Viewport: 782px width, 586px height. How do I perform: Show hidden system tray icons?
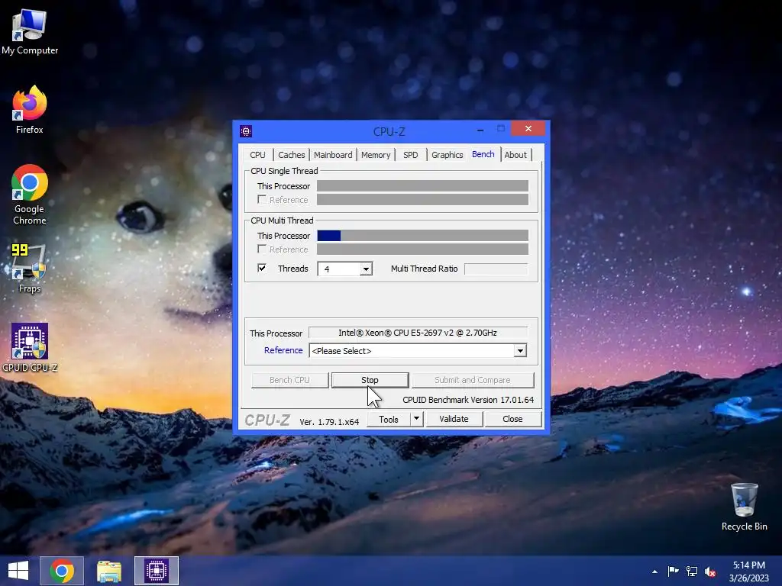click(x=654, y=572)
